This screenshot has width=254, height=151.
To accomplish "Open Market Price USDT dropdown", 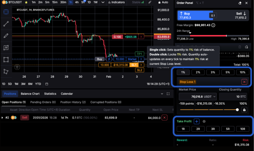I will (214, 97).
